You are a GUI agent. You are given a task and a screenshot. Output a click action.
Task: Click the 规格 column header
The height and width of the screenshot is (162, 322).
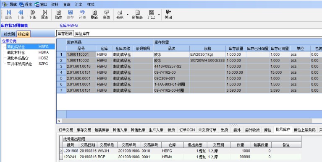click(207, 49)
